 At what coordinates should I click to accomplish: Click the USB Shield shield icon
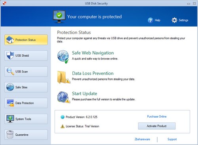(x=10, y=55)
